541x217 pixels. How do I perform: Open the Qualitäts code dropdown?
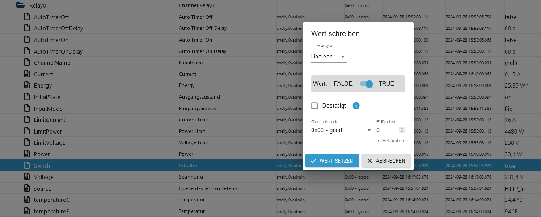click(x=342, y=130)
